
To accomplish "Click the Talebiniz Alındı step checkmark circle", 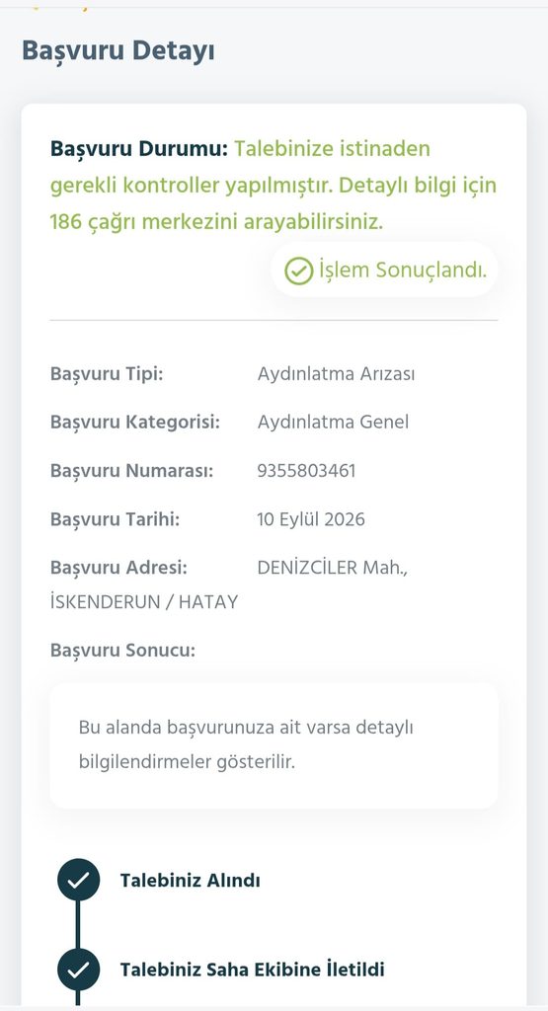I will pyautogui.click(x=79, y=880).
